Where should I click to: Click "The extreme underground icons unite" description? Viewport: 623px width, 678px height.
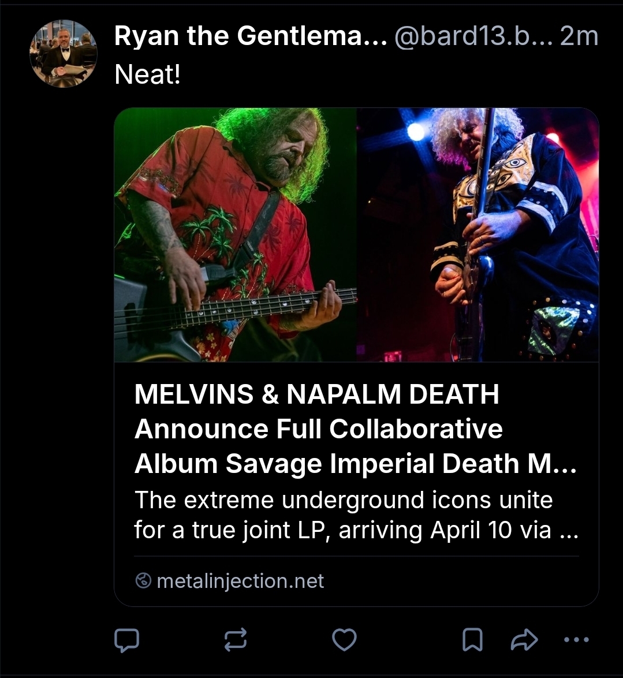pyautogui.click(x=344, y=500)
